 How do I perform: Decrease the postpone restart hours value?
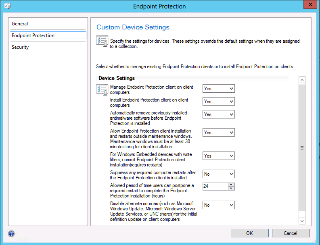tap(231, 188)
